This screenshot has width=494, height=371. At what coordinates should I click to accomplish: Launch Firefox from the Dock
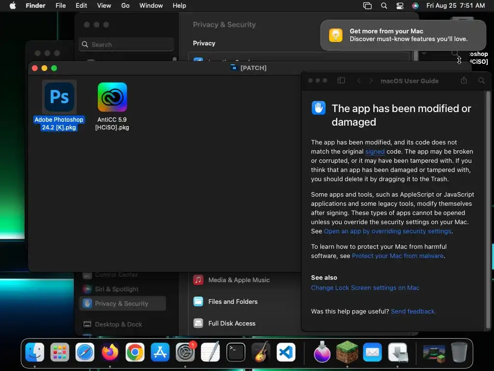click(x=110, y=352)
